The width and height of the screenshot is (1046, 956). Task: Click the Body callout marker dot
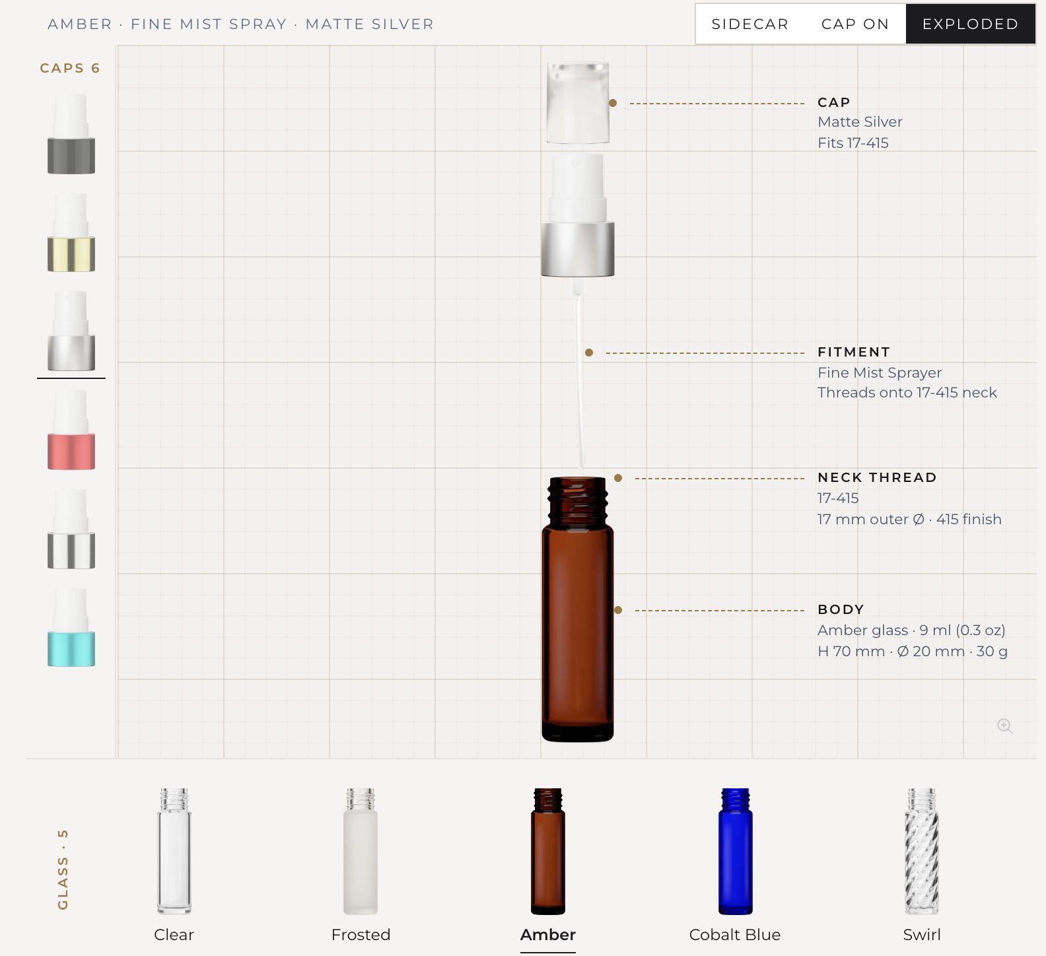618,610
